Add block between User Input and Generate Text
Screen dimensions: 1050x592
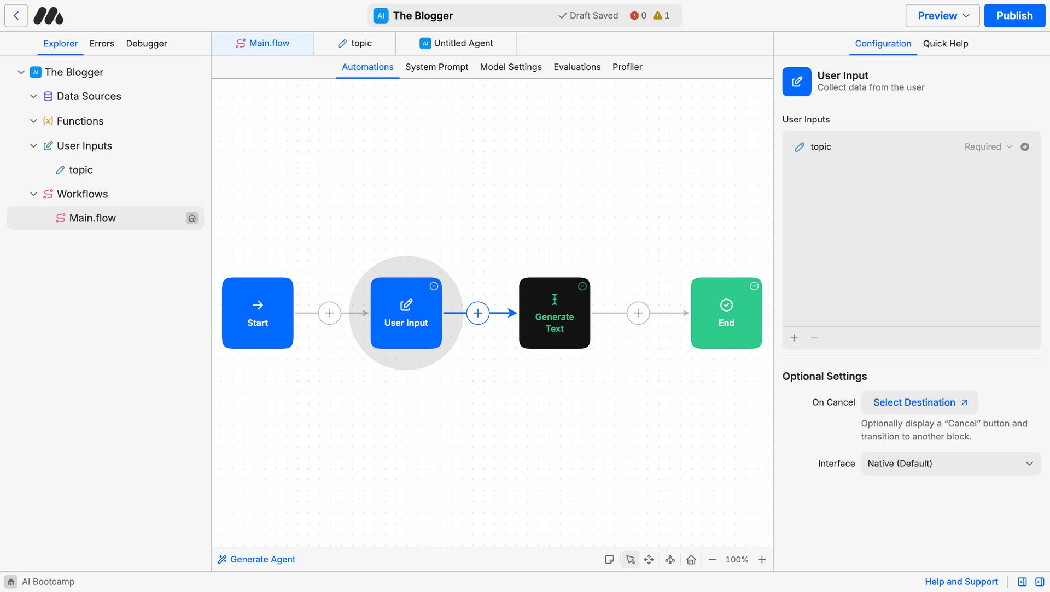coord(478,313)
